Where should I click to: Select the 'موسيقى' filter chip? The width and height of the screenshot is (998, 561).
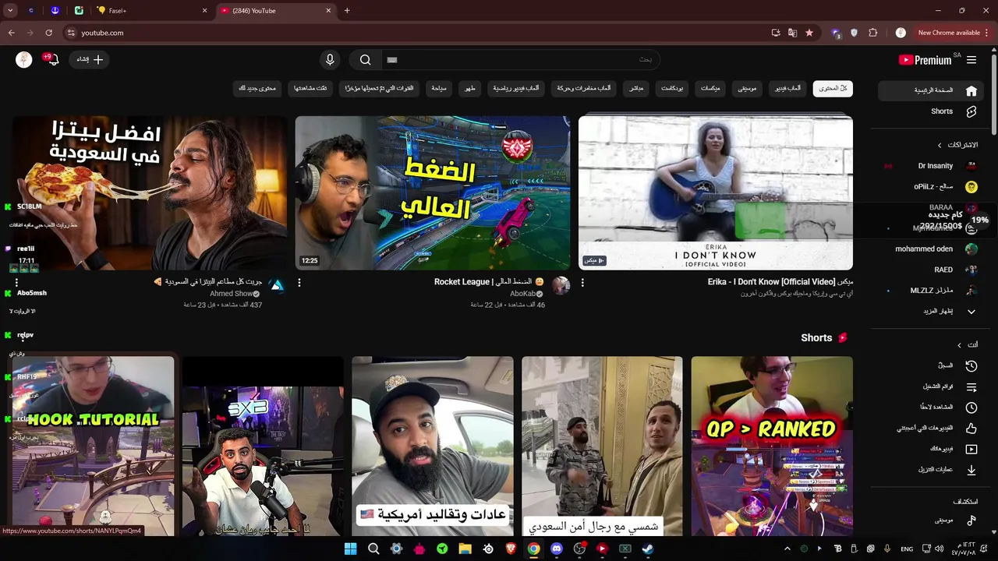[x=747, y=88]
